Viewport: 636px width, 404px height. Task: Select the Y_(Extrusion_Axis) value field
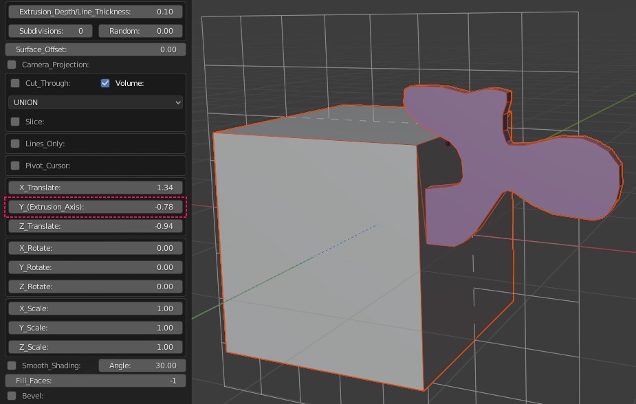(x=96, y=207)
